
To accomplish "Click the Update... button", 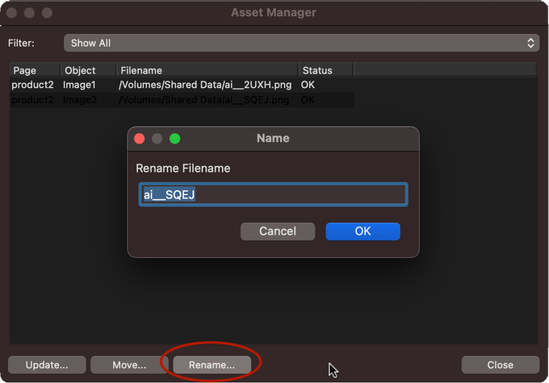I will click(47, 365).
